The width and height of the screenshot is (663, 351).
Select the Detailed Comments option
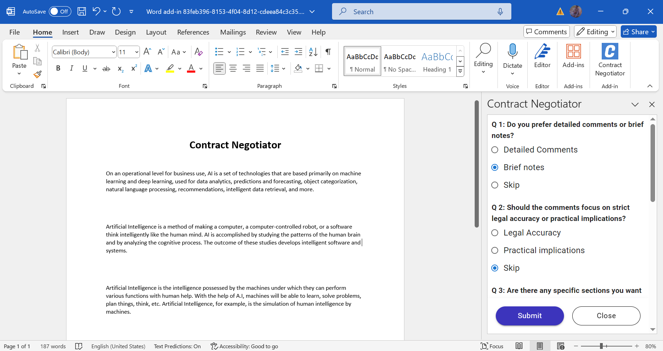click(495, 150)
